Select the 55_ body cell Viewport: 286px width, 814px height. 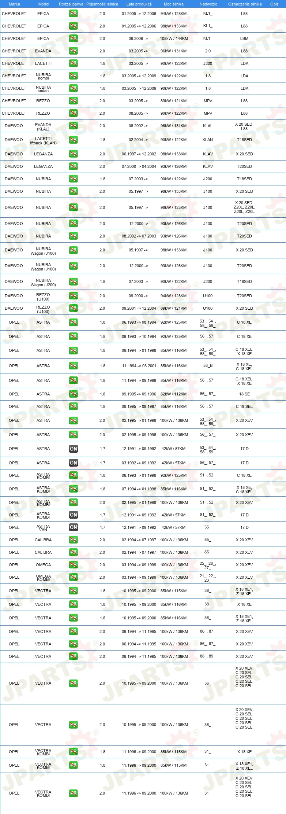(208, 527)
